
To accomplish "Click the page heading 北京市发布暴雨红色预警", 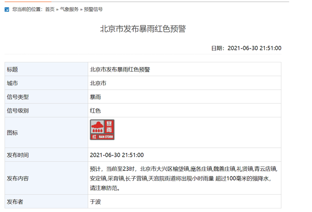I will click(x=143, y=29).
